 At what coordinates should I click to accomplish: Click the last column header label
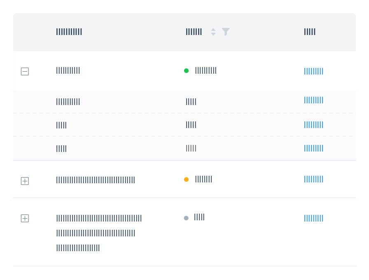point(310,32)
